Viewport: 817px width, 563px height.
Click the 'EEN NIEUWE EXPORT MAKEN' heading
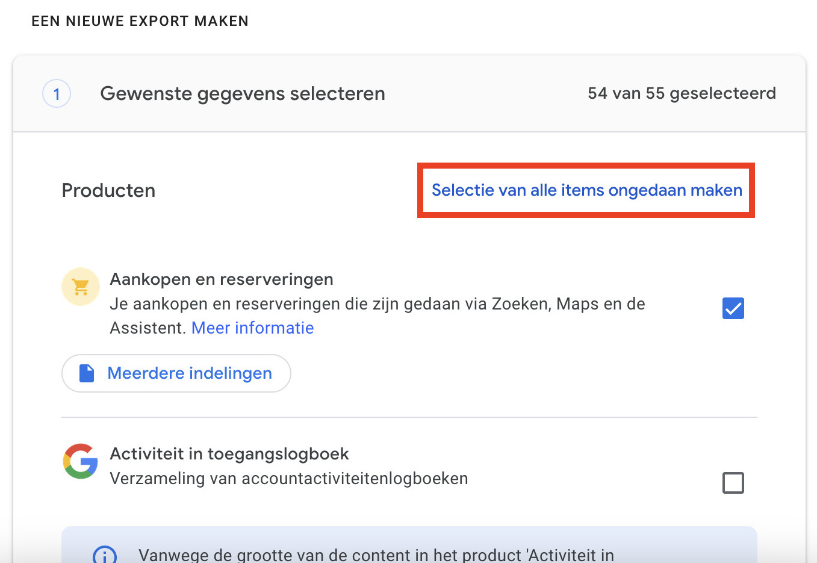[x=140, y=21]
